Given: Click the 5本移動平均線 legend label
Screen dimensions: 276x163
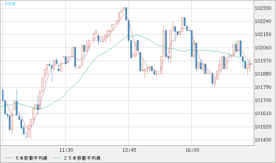Looking at the screenshot, I should coord(32,158).
